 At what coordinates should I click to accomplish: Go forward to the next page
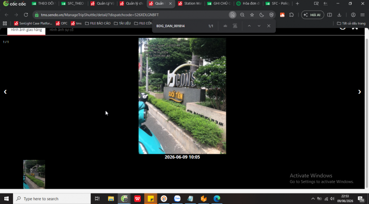click(x=16, y=15)
